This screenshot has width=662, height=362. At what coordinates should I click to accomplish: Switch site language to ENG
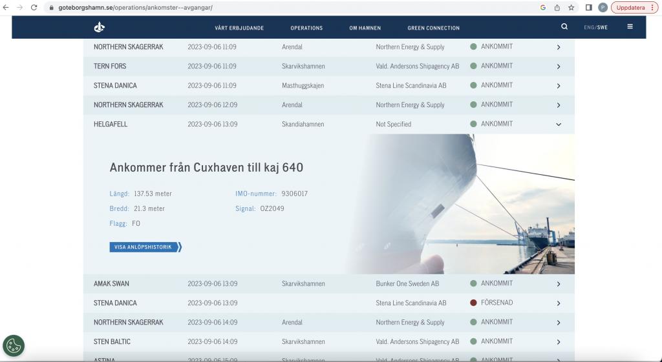tap(589, 28)
